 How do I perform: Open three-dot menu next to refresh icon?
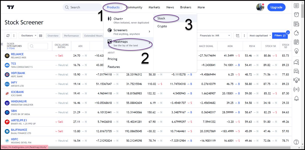click(14, 36)
